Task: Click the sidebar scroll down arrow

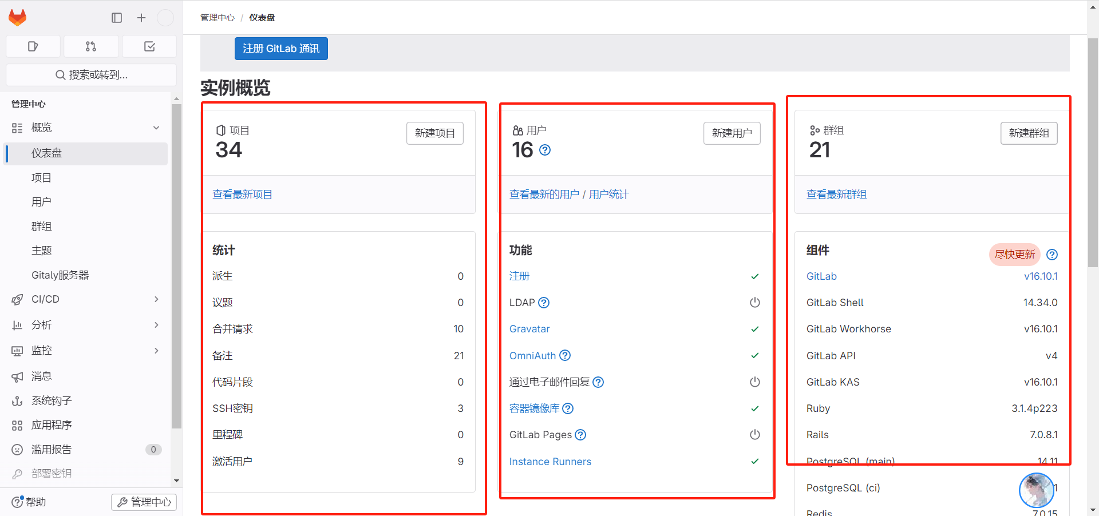Action: 176,481
